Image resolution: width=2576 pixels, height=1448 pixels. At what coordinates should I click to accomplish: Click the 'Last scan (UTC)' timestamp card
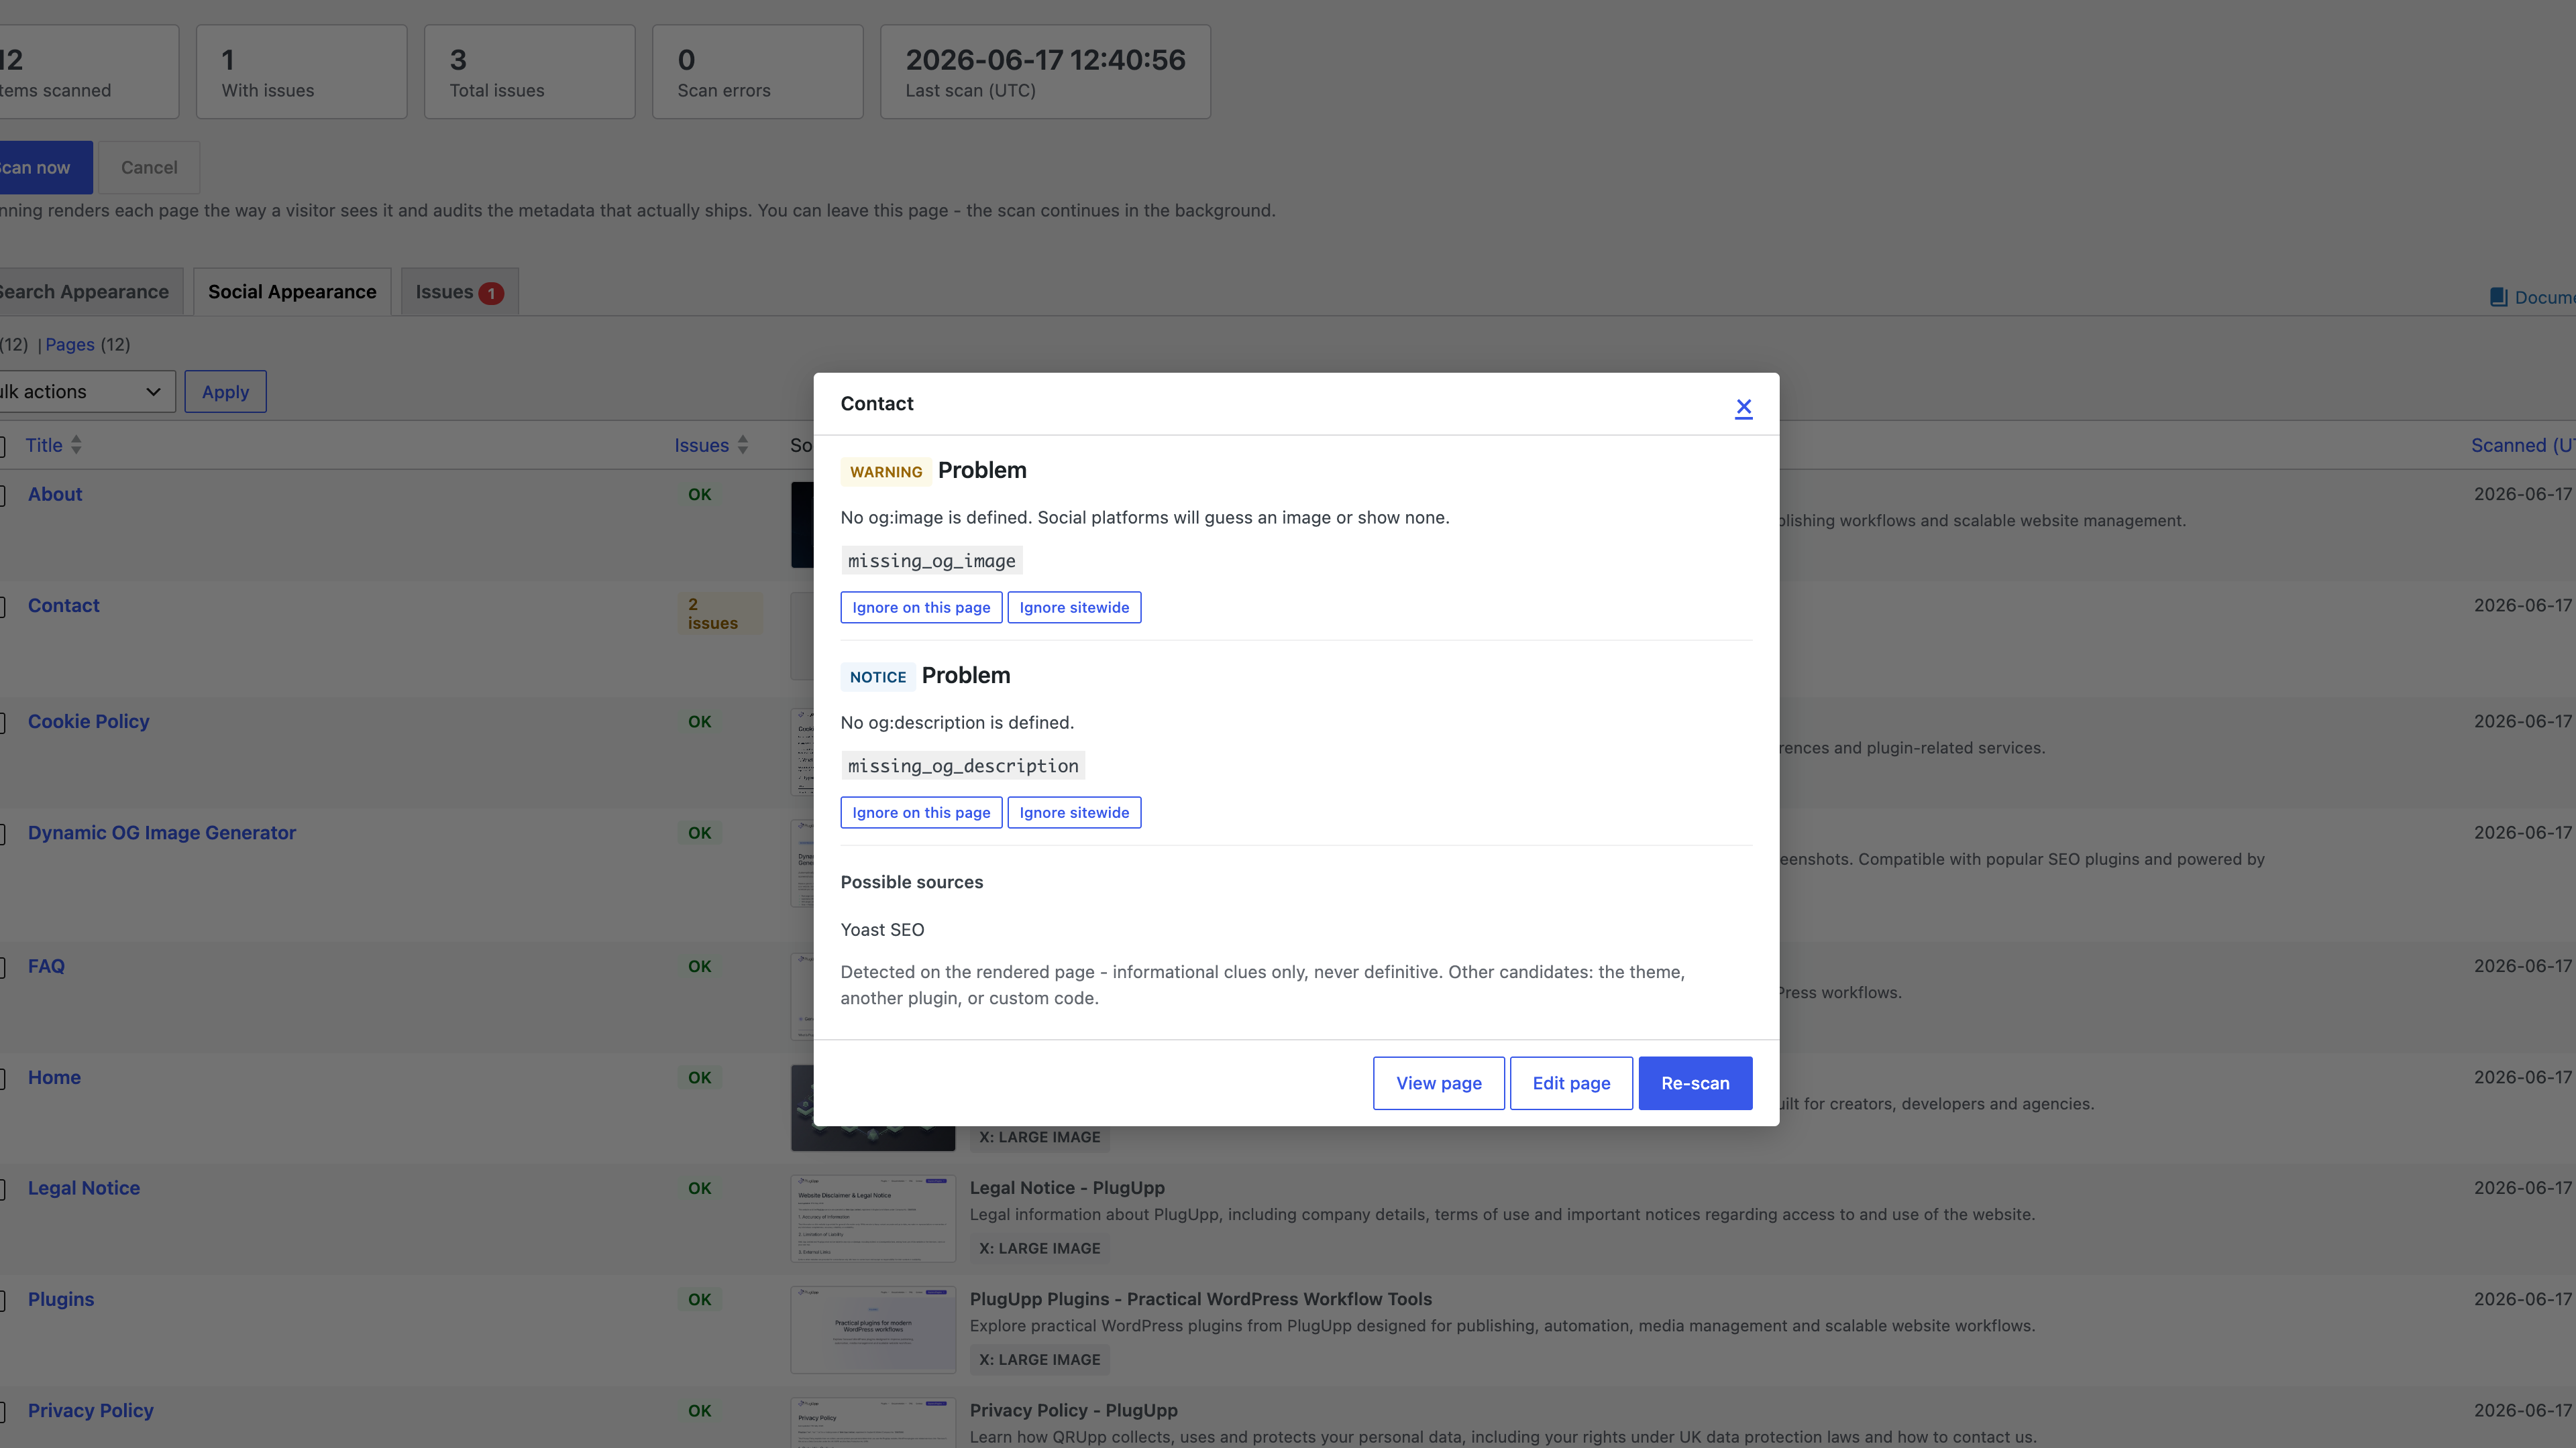(x=1045, y=72)
